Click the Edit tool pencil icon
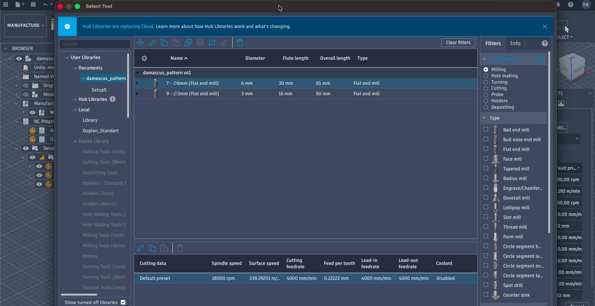The width and height of the screenshot is (595, 306). pyautogui.click(x=152, y=43)
